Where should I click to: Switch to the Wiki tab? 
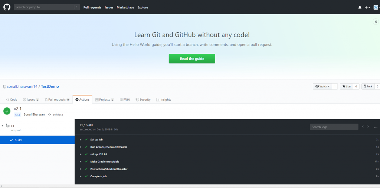(125, 100)
